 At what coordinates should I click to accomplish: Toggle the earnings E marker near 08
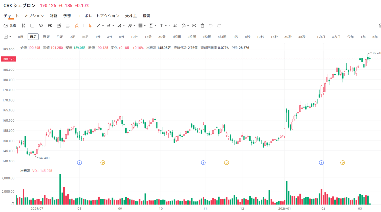(80, 162)
